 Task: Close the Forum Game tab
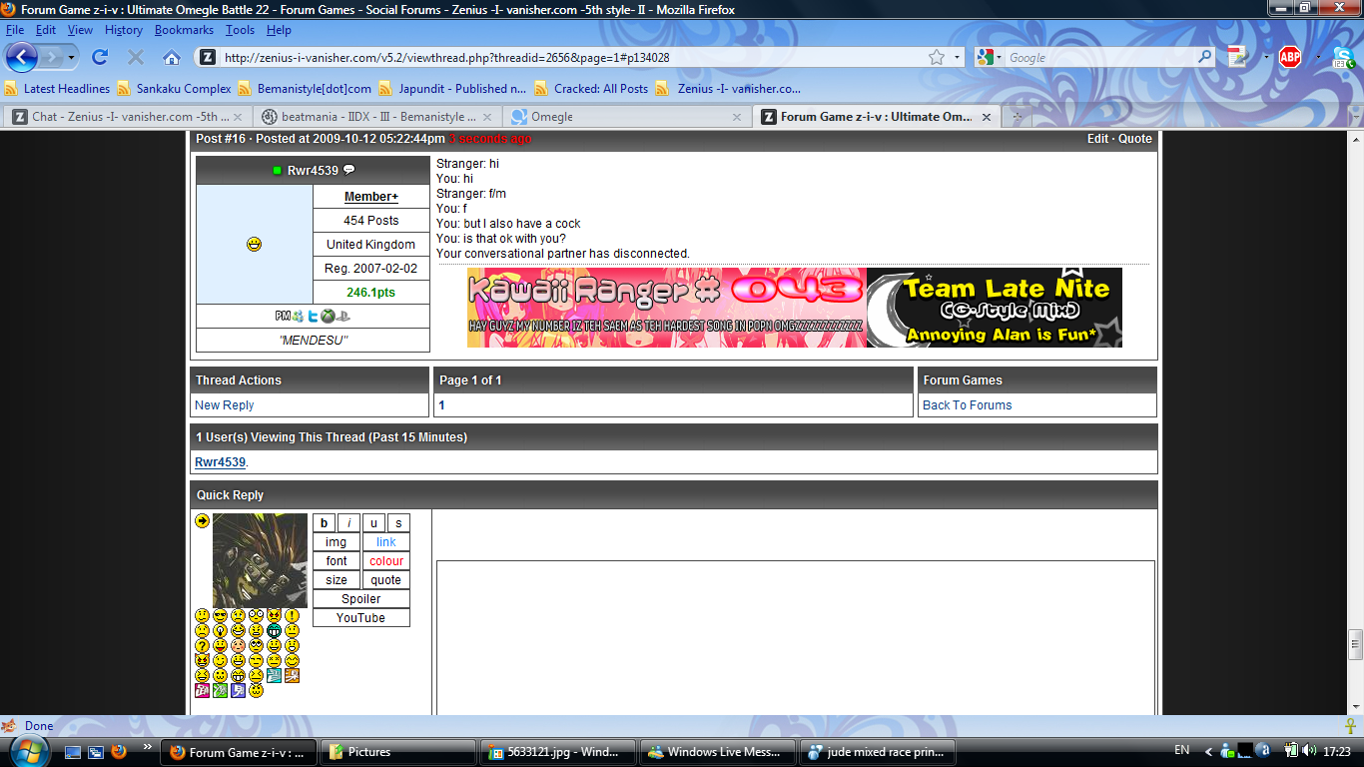click(x=987, y=117)
